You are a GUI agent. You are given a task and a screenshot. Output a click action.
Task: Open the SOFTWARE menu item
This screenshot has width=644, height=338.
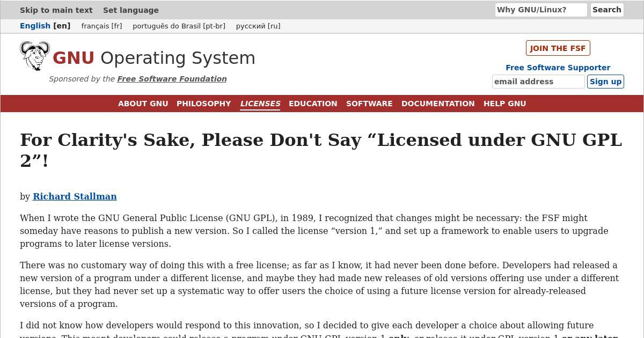(369, 104)
